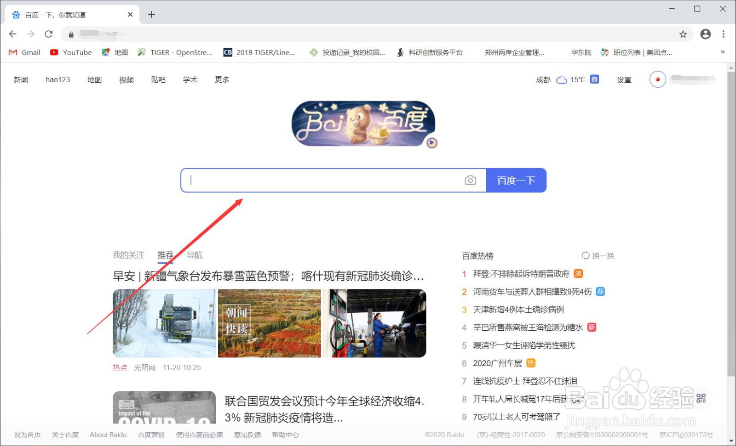Click the 百度热榜 heading

[x=478, y=256]
